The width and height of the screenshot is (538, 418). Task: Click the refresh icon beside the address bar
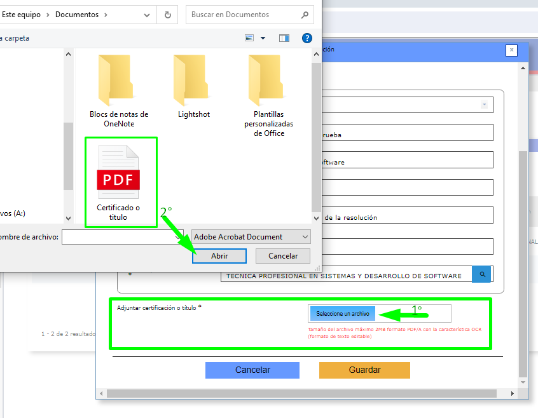[167, 15]
